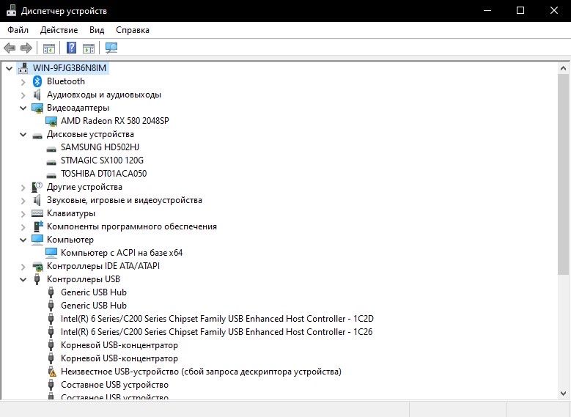This screenshot has width=571, height=417.
Task: Click the SAMSUNG HD502HJ disk icon
Action: pyautogui.click(x=51, y=149)
